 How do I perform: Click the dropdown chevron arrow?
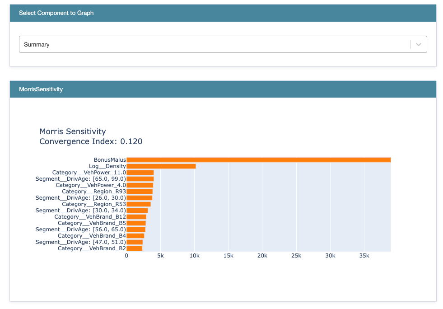coord(419,44)
